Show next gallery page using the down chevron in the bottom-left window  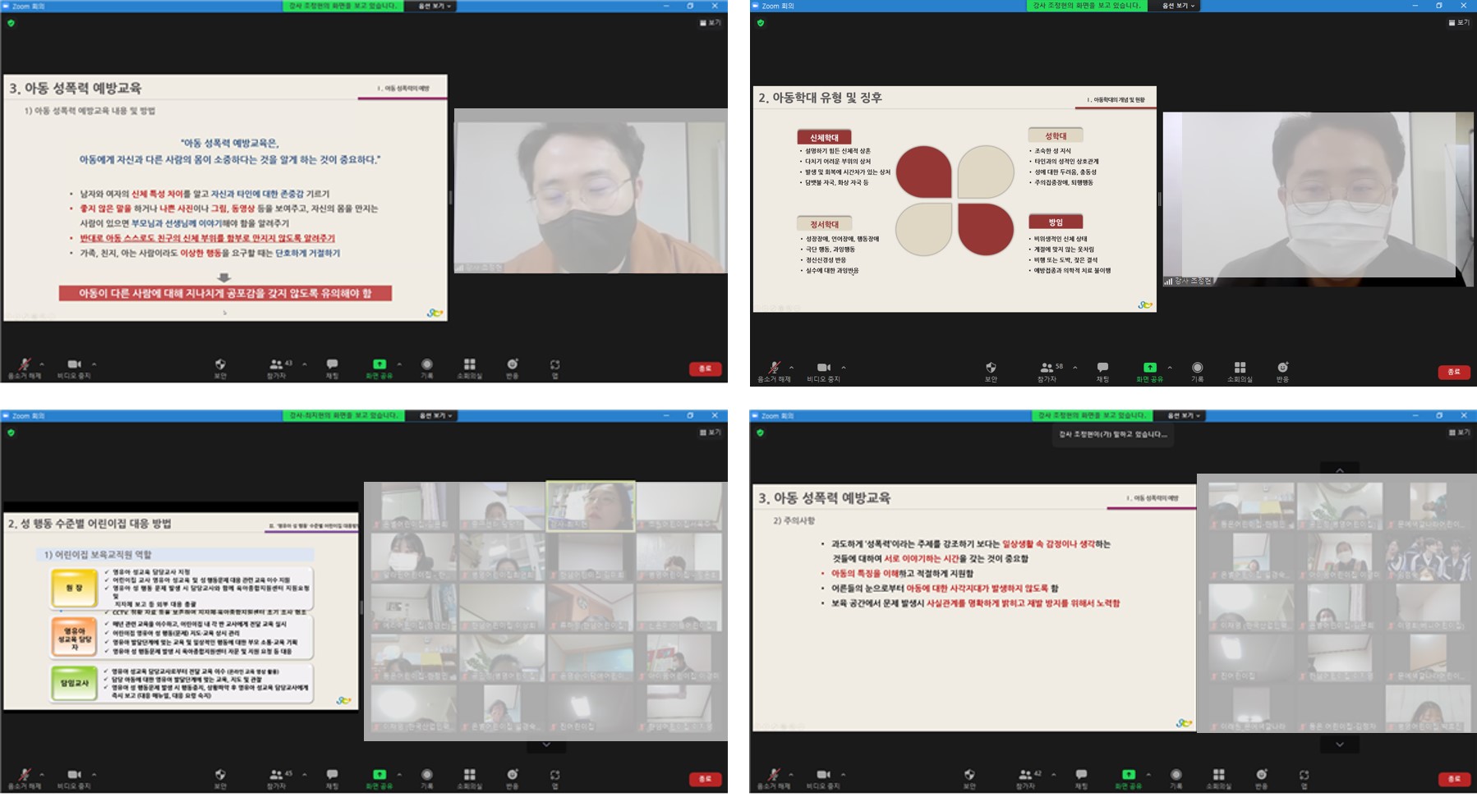click(x=546, y=745)
